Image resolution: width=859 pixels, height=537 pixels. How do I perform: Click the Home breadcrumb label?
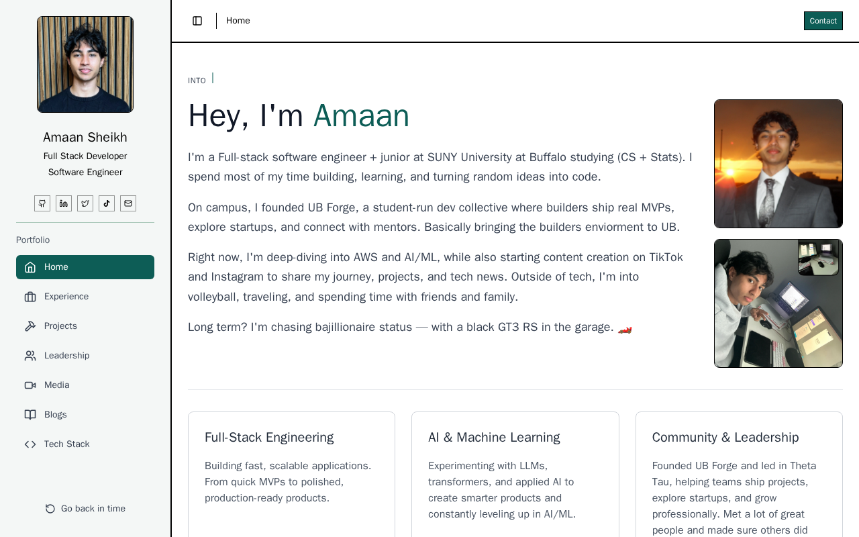click(x=238, y=21)
